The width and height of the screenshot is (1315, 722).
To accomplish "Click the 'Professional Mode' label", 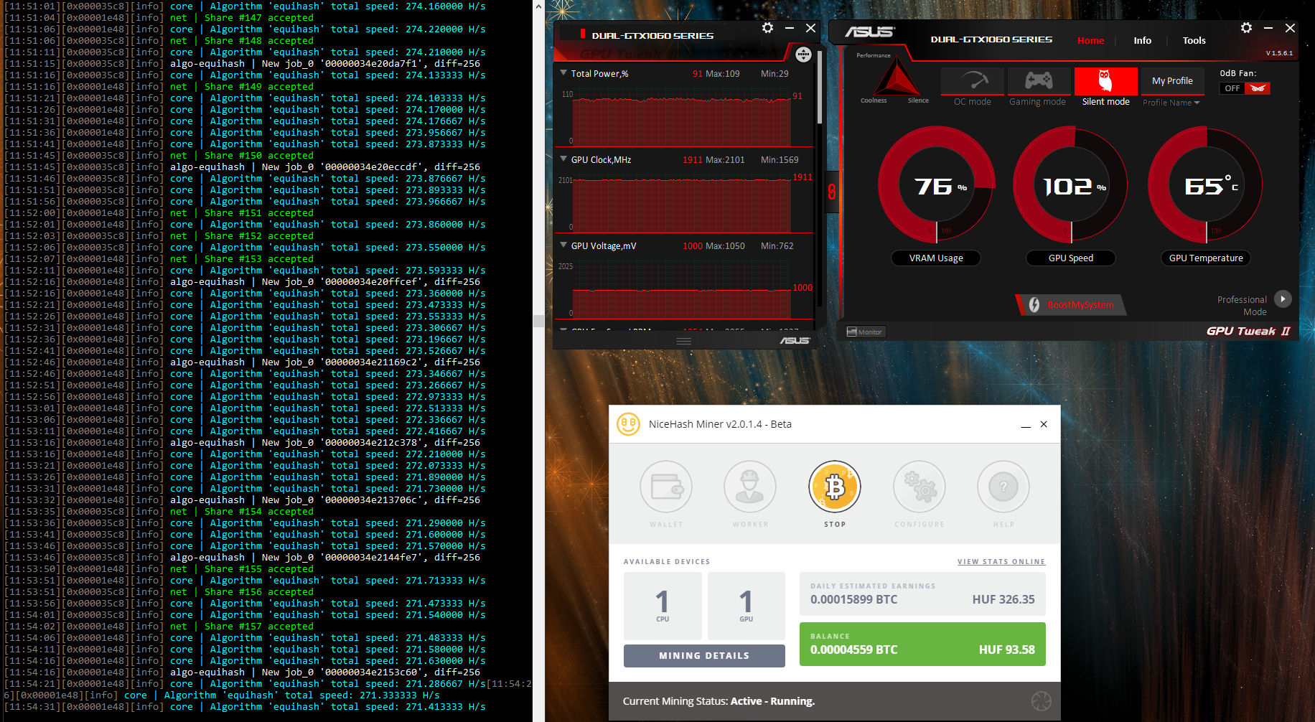I will point(1242,306).
